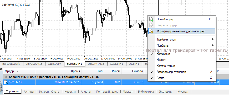Image resolution: width=229 pixels, height=95 pixels.
Task: Sort by the 'Символ' column header
Action: (133, 71)
